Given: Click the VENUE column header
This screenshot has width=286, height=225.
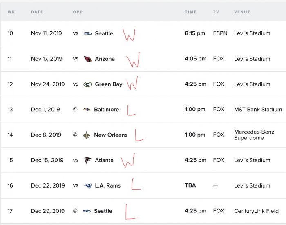Looking at the screenshot, I should 242,12.
